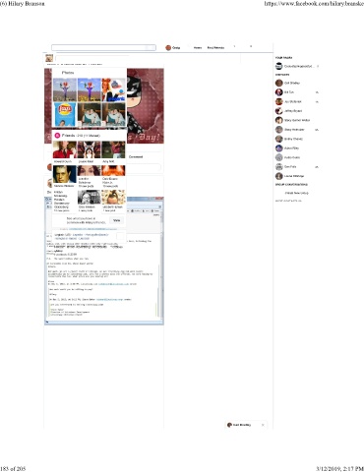364x472 pixels.
Task: Click the Comment link under the post
Action: coord(136,157)
